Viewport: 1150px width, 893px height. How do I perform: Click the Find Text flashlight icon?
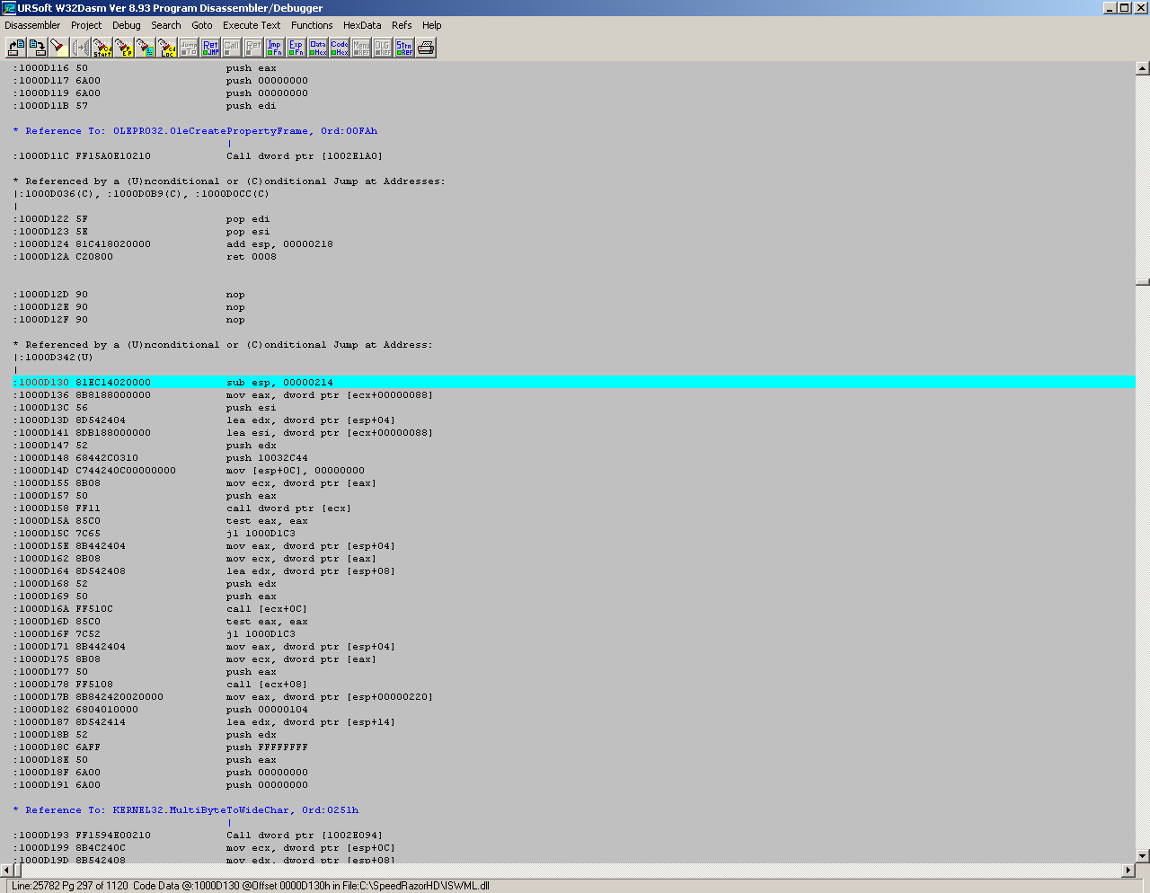(59, 47)
